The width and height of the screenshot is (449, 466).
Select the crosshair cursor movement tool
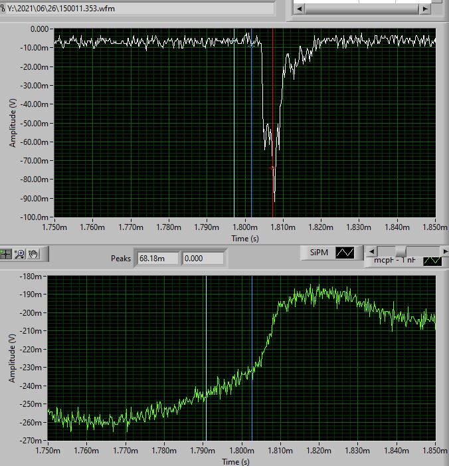[x=6, y=253]
